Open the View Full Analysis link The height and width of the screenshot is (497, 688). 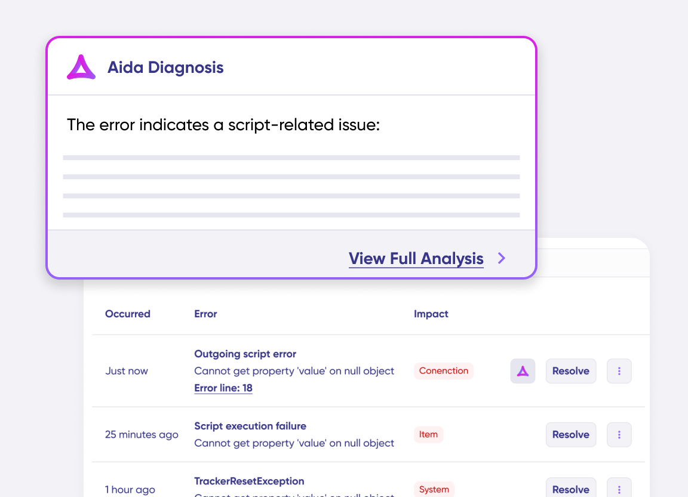click(x=416, y=259)
